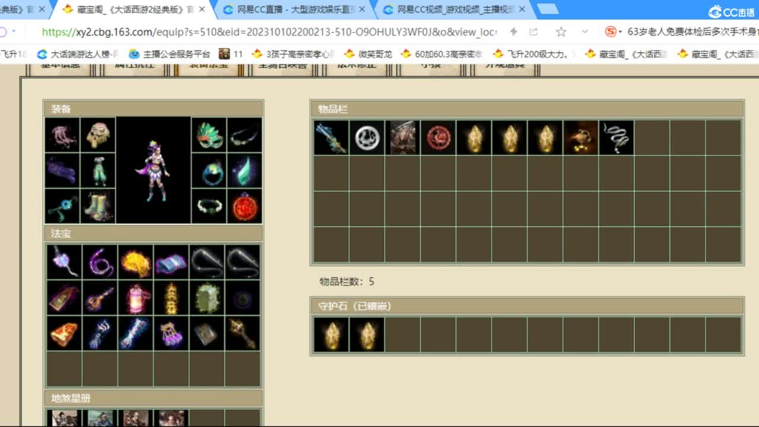The image size is (759, 427).
Task: Expand the address bar dropdown chevron
Action: (585, 31)
